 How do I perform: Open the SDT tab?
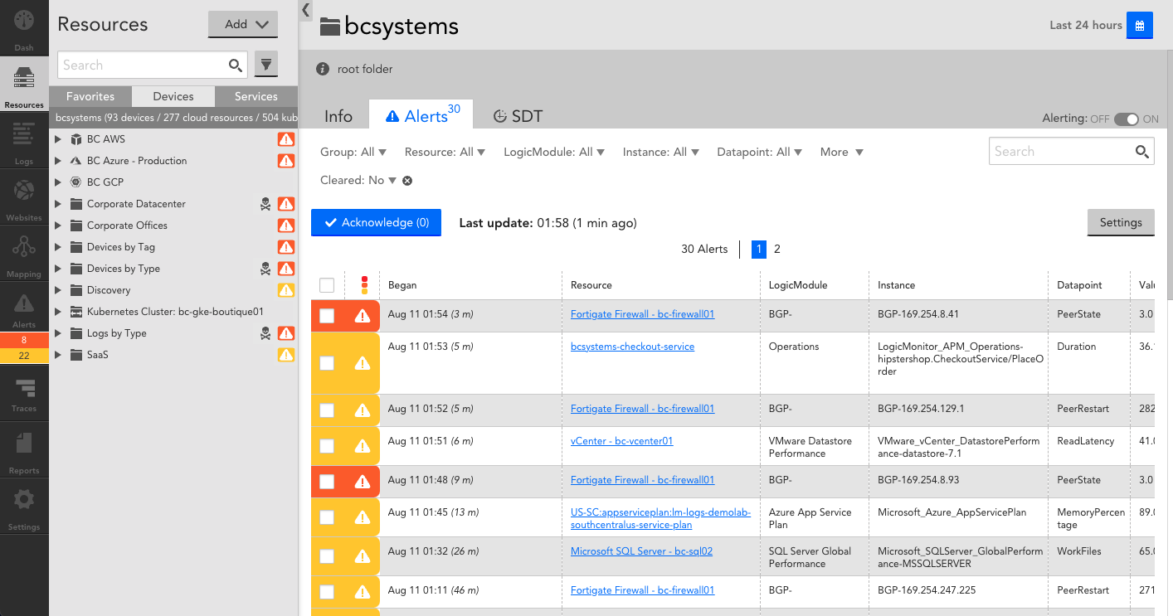click(x=518, y=116)
